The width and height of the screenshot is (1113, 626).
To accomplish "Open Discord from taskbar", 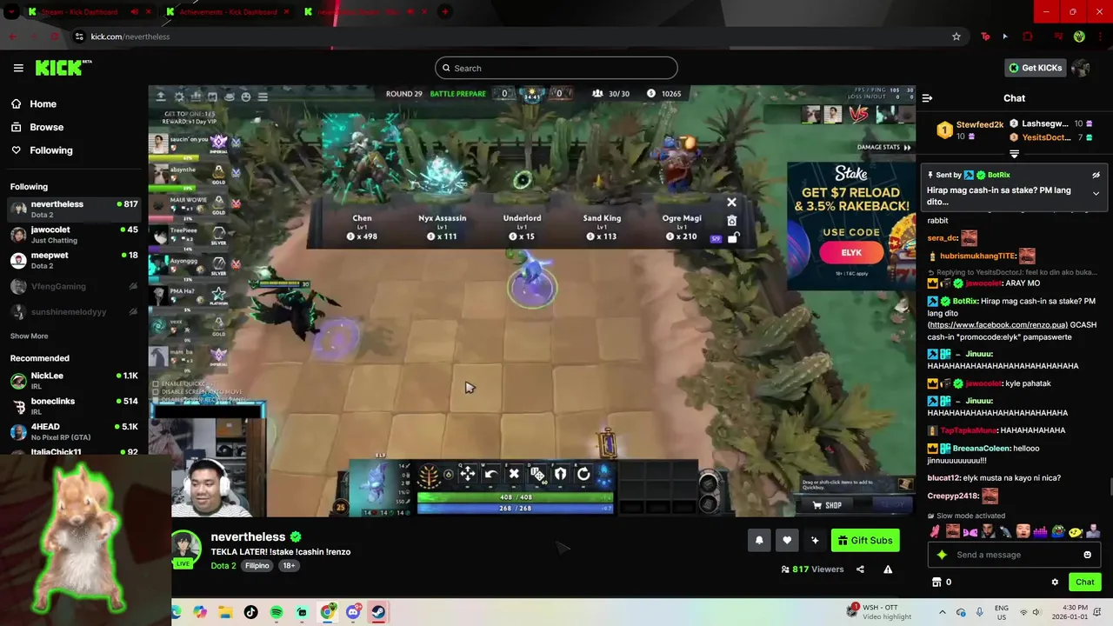I will (352, 612).
